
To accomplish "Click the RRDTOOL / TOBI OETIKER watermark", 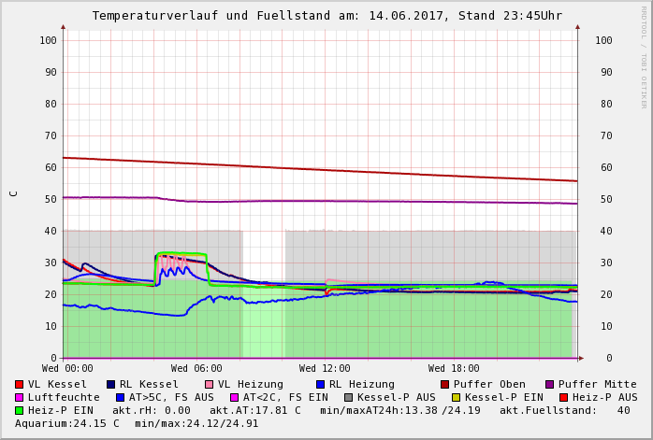I will click(x=644, y=56).
